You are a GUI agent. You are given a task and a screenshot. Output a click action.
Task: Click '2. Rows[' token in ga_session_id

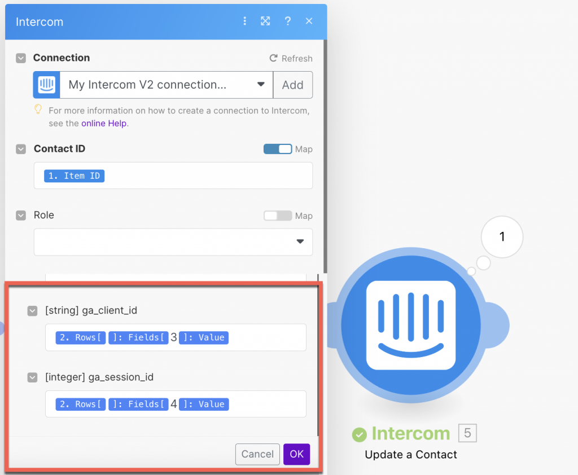click(x=80, y=404)
